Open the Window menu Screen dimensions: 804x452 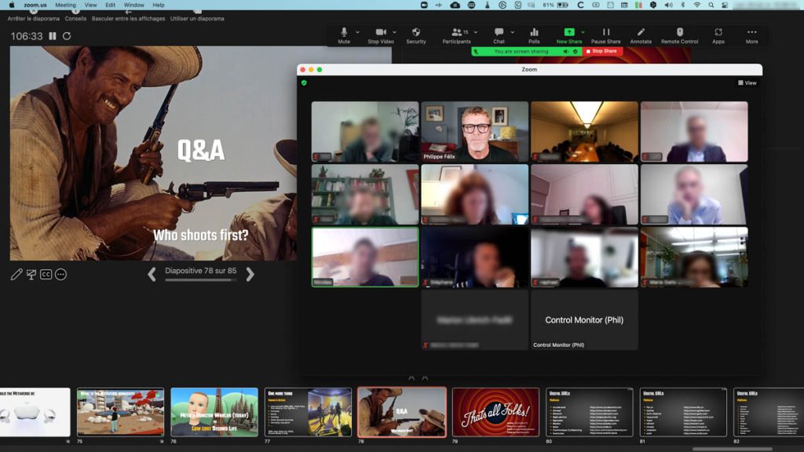[133, 5]
